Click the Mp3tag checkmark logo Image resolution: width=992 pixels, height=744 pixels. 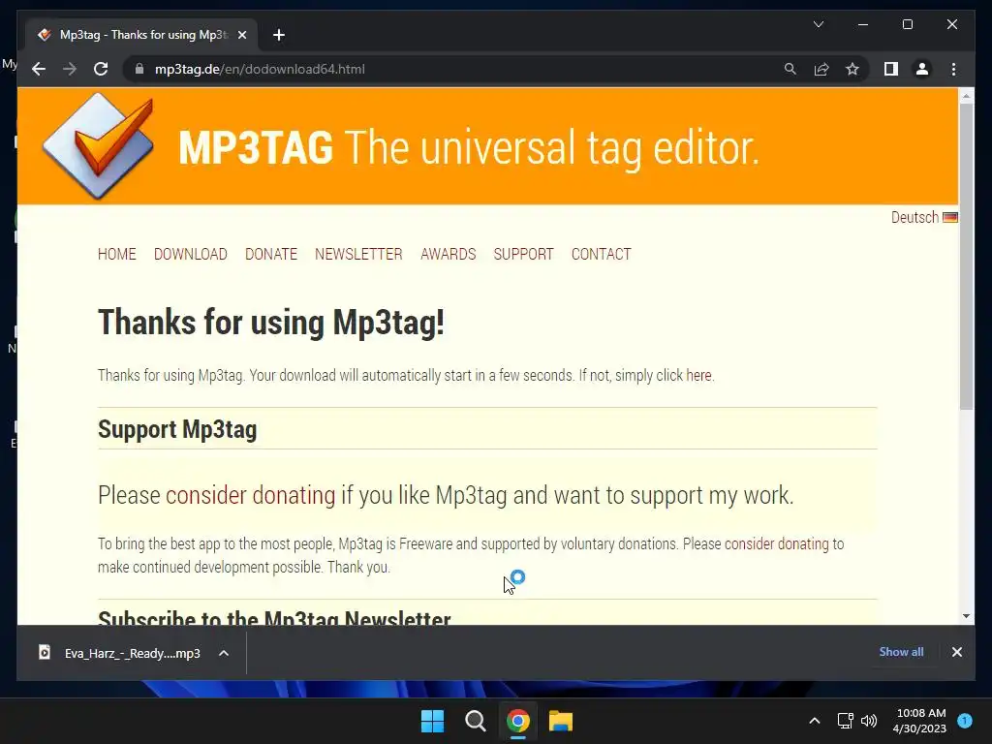(x=98, y=145)
